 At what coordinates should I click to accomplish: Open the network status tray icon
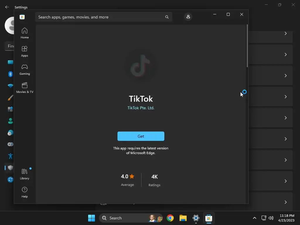click(x=264, y=218)
